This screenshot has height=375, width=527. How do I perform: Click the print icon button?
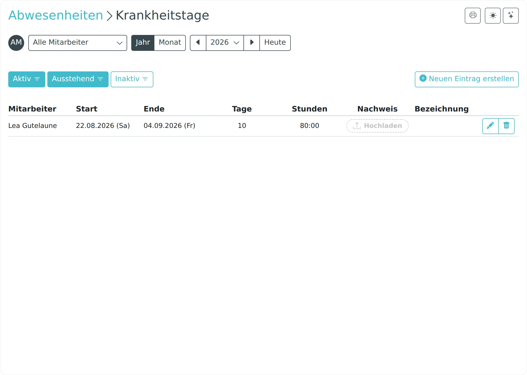point(472,16)
